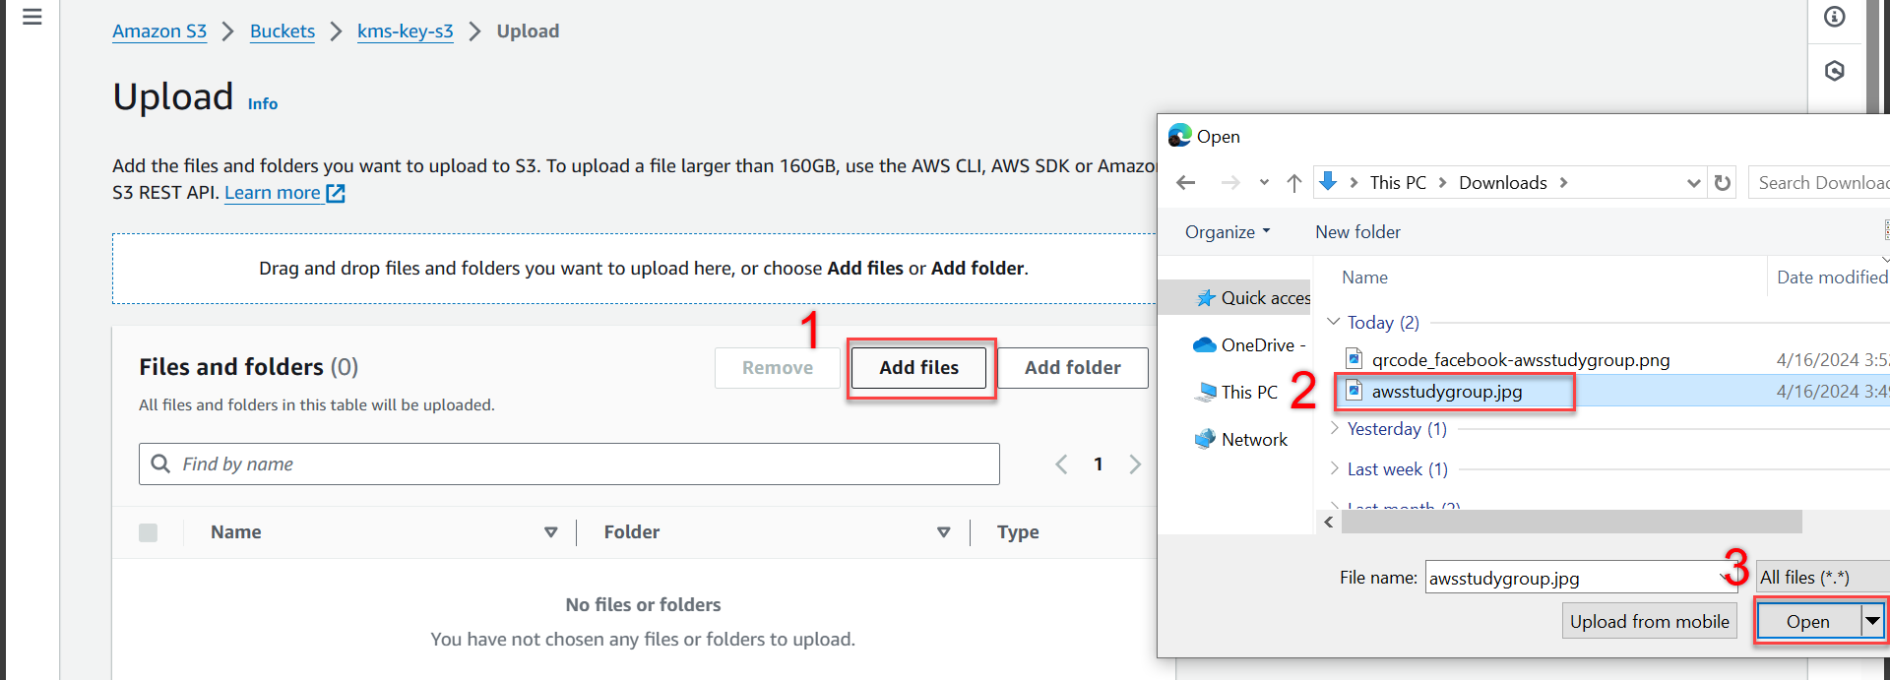Viewport: 1890px width, 680px height.
Task: Click the info circle icon in right panel
Action: coord(1835,17)
